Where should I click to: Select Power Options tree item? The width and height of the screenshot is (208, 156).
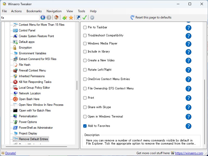pyautogui.click(x=28, y=122)
